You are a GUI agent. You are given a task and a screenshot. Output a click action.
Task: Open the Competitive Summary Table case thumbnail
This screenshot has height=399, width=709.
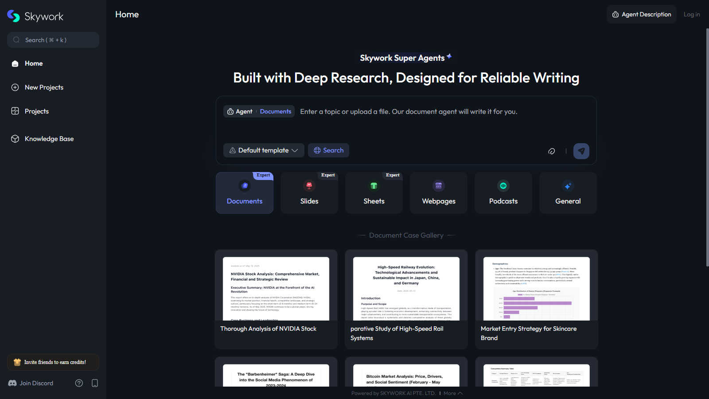tap(537, 376)
